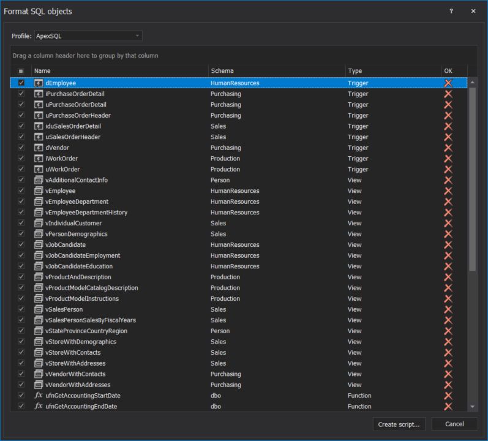Click the trigger icon beside iPurchaseOrderDetail
The width and height of the screenshot is (488, 441).
39,94
